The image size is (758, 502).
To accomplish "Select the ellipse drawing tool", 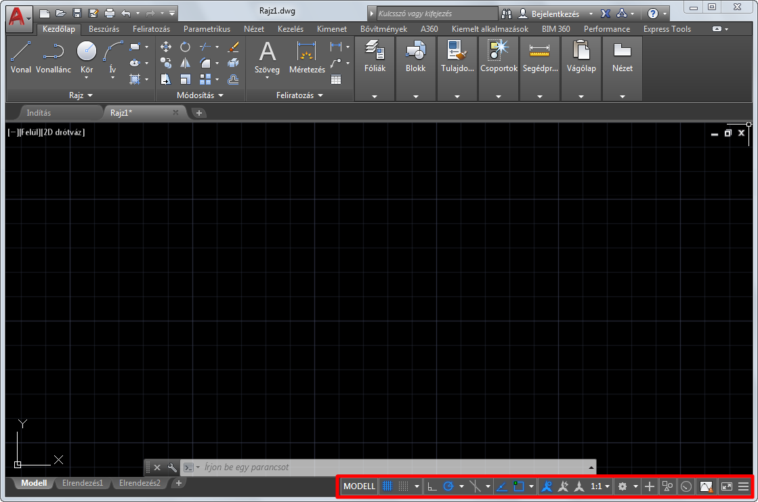I will click(135, 63).
